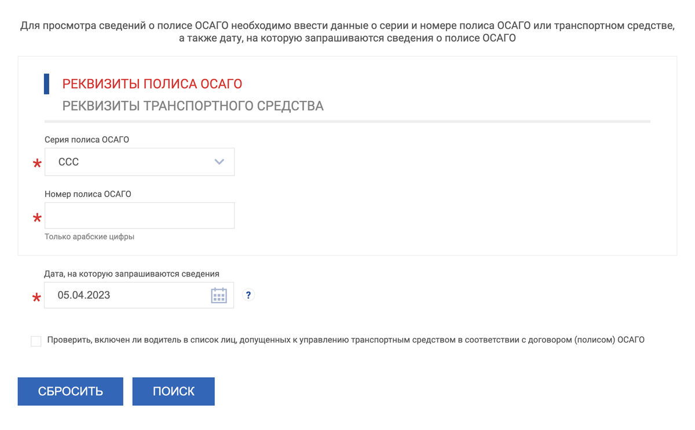This screenshot has height=430, width=695.
Task: Focus the "Номер полиса ОСАГО" input field
Action: pos(140,216)
